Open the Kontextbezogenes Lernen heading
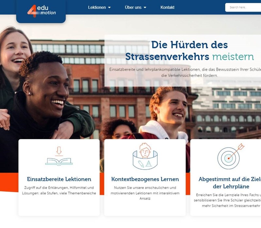Image resolution: width=261 pixels, height=228 pixels. point(145,179)
